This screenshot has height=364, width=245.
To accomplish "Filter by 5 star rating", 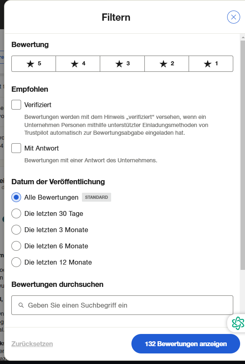I will [x=34, y=64].
